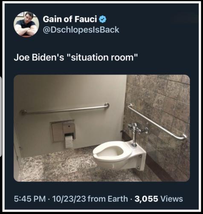This screenshot has width=203, height=214.
Task: Open the attached bathroom photo
Action: coord(102,128)
